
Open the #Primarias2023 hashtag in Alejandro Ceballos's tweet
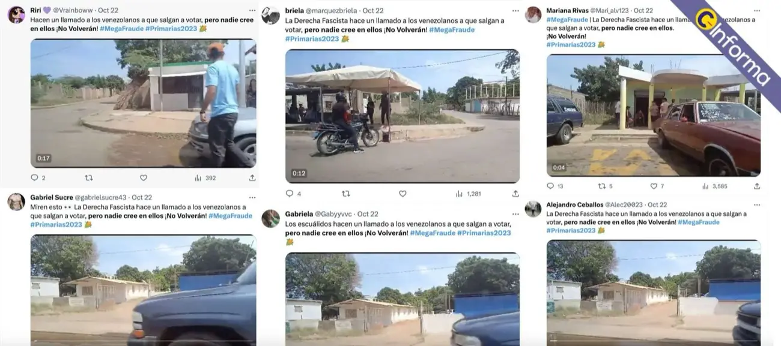[571, 230]
